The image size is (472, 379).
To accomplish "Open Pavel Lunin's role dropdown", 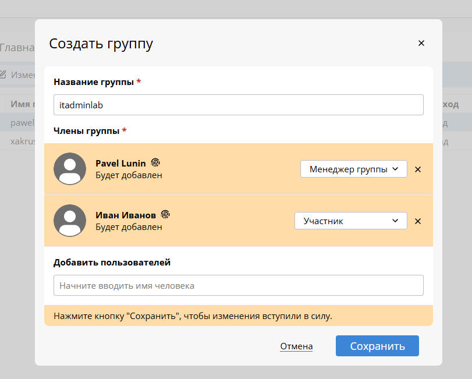I will [354, 169].
